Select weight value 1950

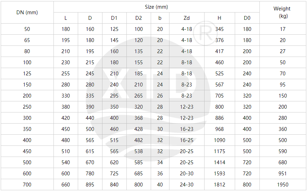[283, 185]
